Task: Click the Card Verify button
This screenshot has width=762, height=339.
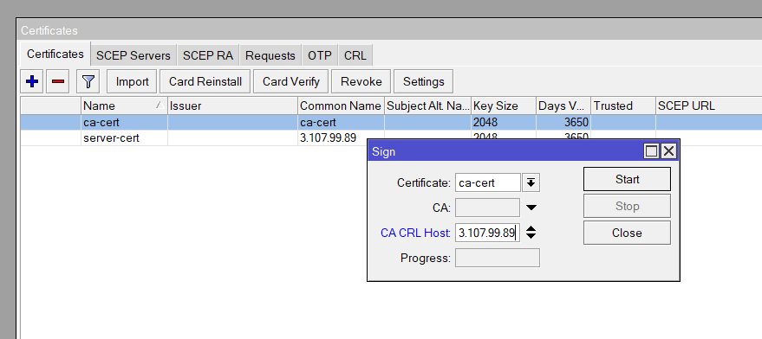Action: pyautogui.click(x=291, y=81)
